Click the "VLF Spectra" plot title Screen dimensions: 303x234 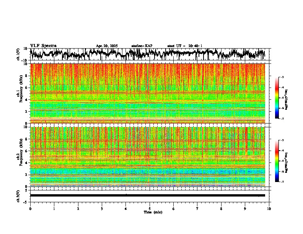pyautogui.click(x=43, y=46)
